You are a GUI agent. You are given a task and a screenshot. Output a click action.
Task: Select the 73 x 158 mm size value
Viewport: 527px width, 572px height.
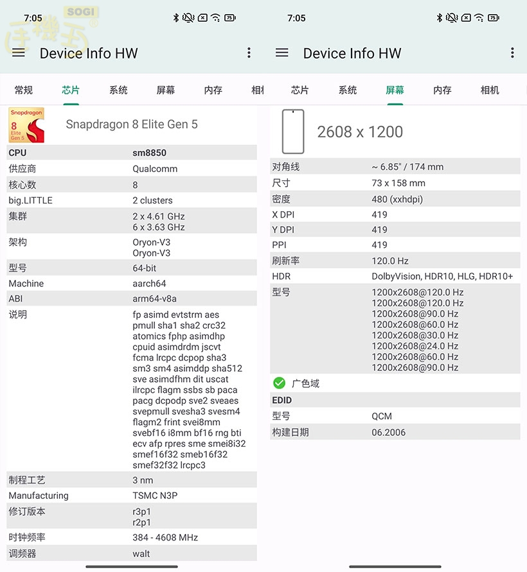pos(398,183)
